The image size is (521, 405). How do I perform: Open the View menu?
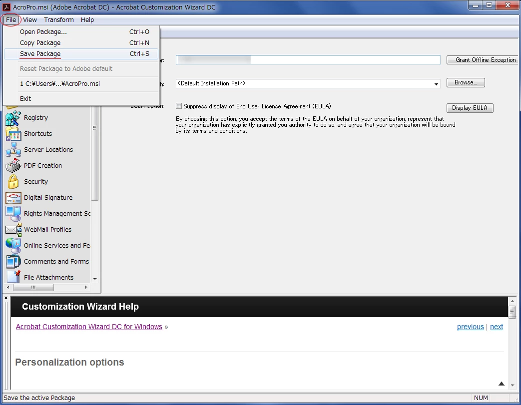tap(30, 19)
